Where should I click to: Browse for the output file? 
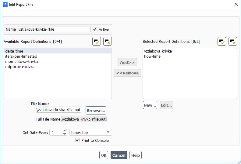pos(96,111)
